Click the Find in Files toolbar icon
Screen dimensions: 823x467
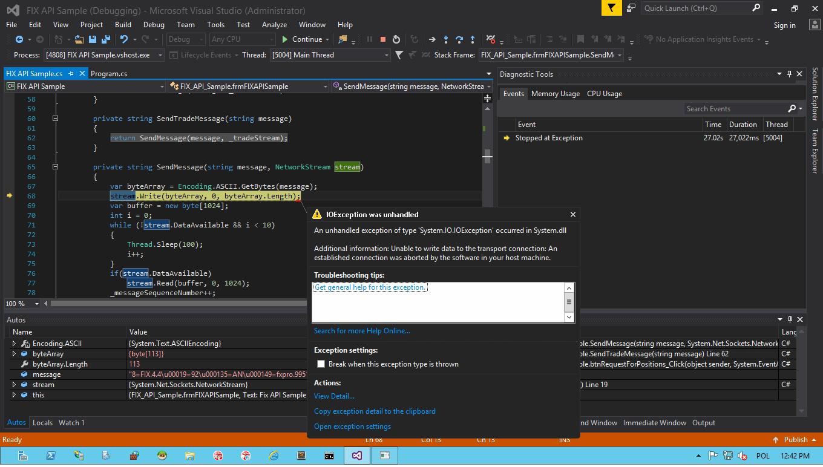tap(343, 39)
